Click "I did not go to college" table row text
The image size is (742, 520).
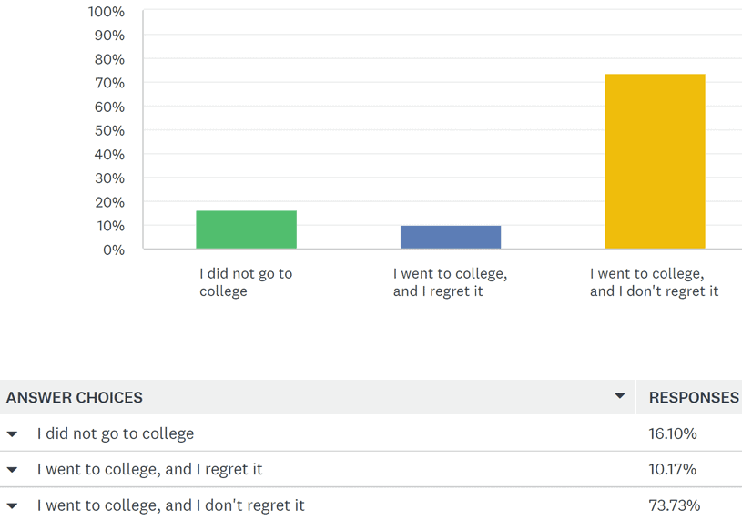point(116,433)
